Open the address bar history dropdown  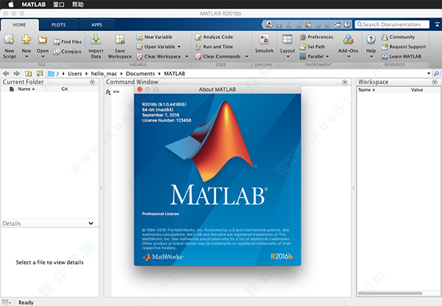[x=429, y=74]
